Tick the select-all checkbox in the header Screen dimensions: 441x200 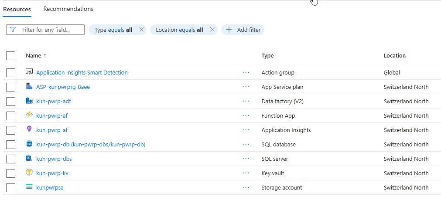11,56
